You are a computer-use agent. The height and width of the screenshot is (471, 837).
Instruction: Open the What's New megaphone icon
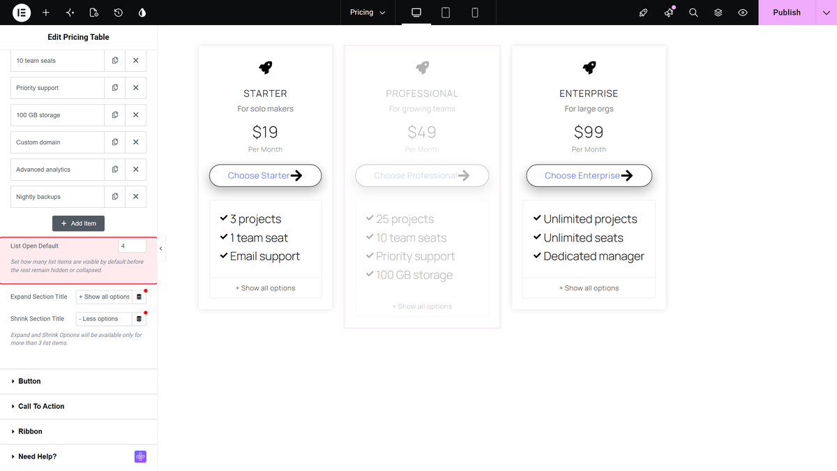[669, 13]
